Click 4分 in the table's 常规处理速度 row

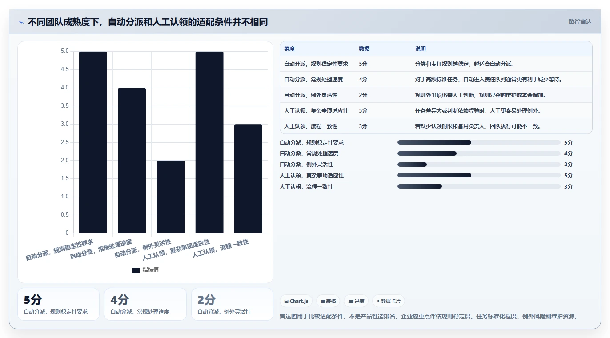(x=363, y=80)
